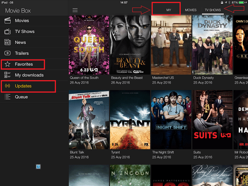
Task: Click the Trailers play icon
Action: point(8,53)
